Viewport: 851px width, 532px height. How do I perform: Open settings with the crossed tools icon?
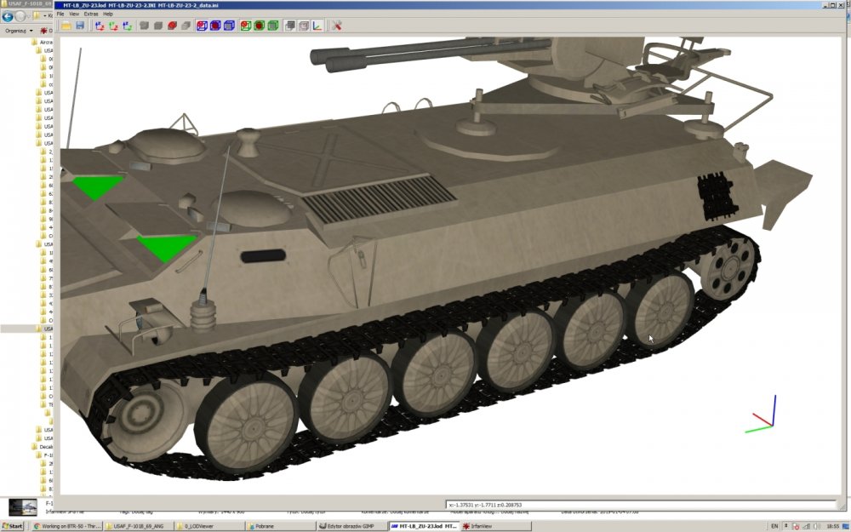(336, 26)
